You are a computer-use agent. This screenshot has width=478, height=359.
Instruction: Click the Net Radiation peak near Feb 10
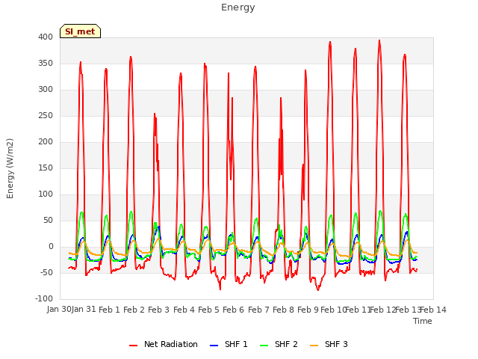[330, 42]
